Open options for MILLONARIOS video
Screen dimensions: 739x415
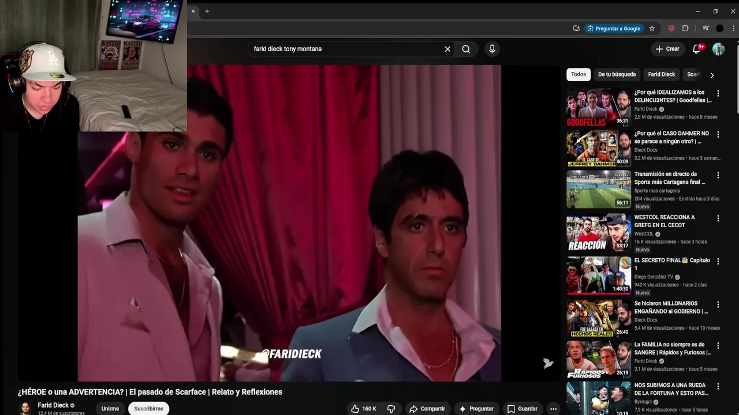(718, 304)
